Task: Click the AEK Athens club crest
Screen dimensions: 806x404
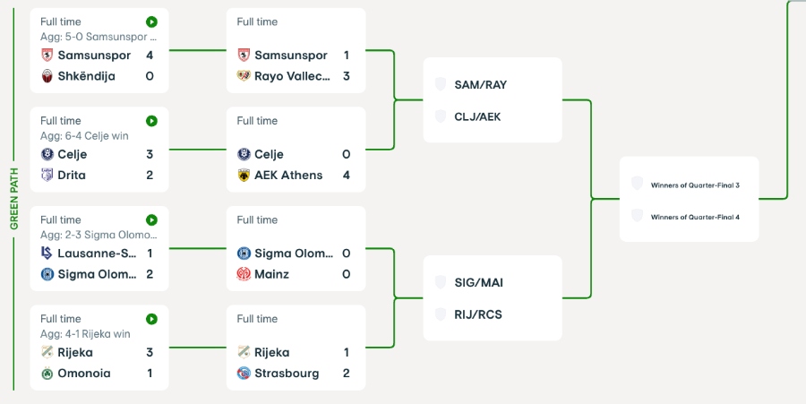Action: [244, 176]
